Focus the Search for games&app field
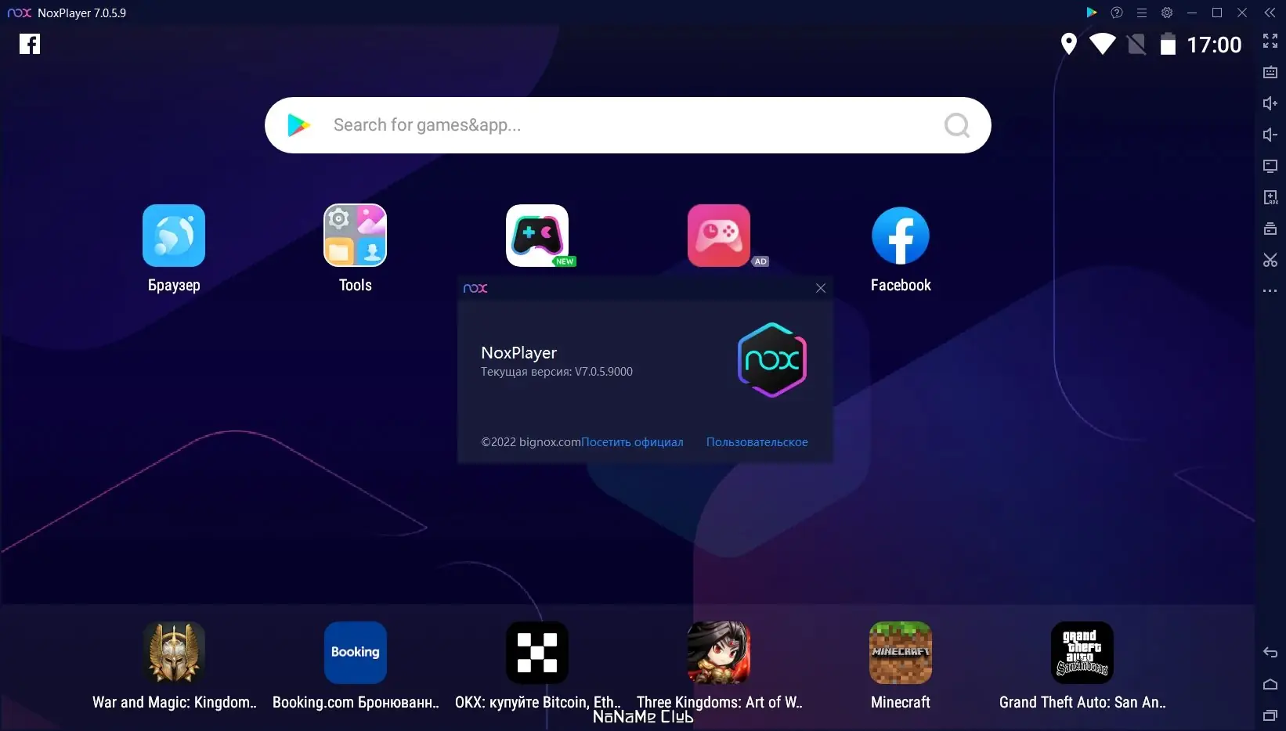The height and width of the screenshot is (731, 1286). (628, 125)
